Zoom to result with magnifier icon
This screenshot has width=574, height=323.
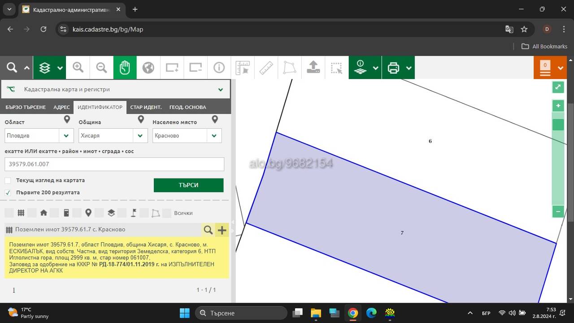[208, 230]
